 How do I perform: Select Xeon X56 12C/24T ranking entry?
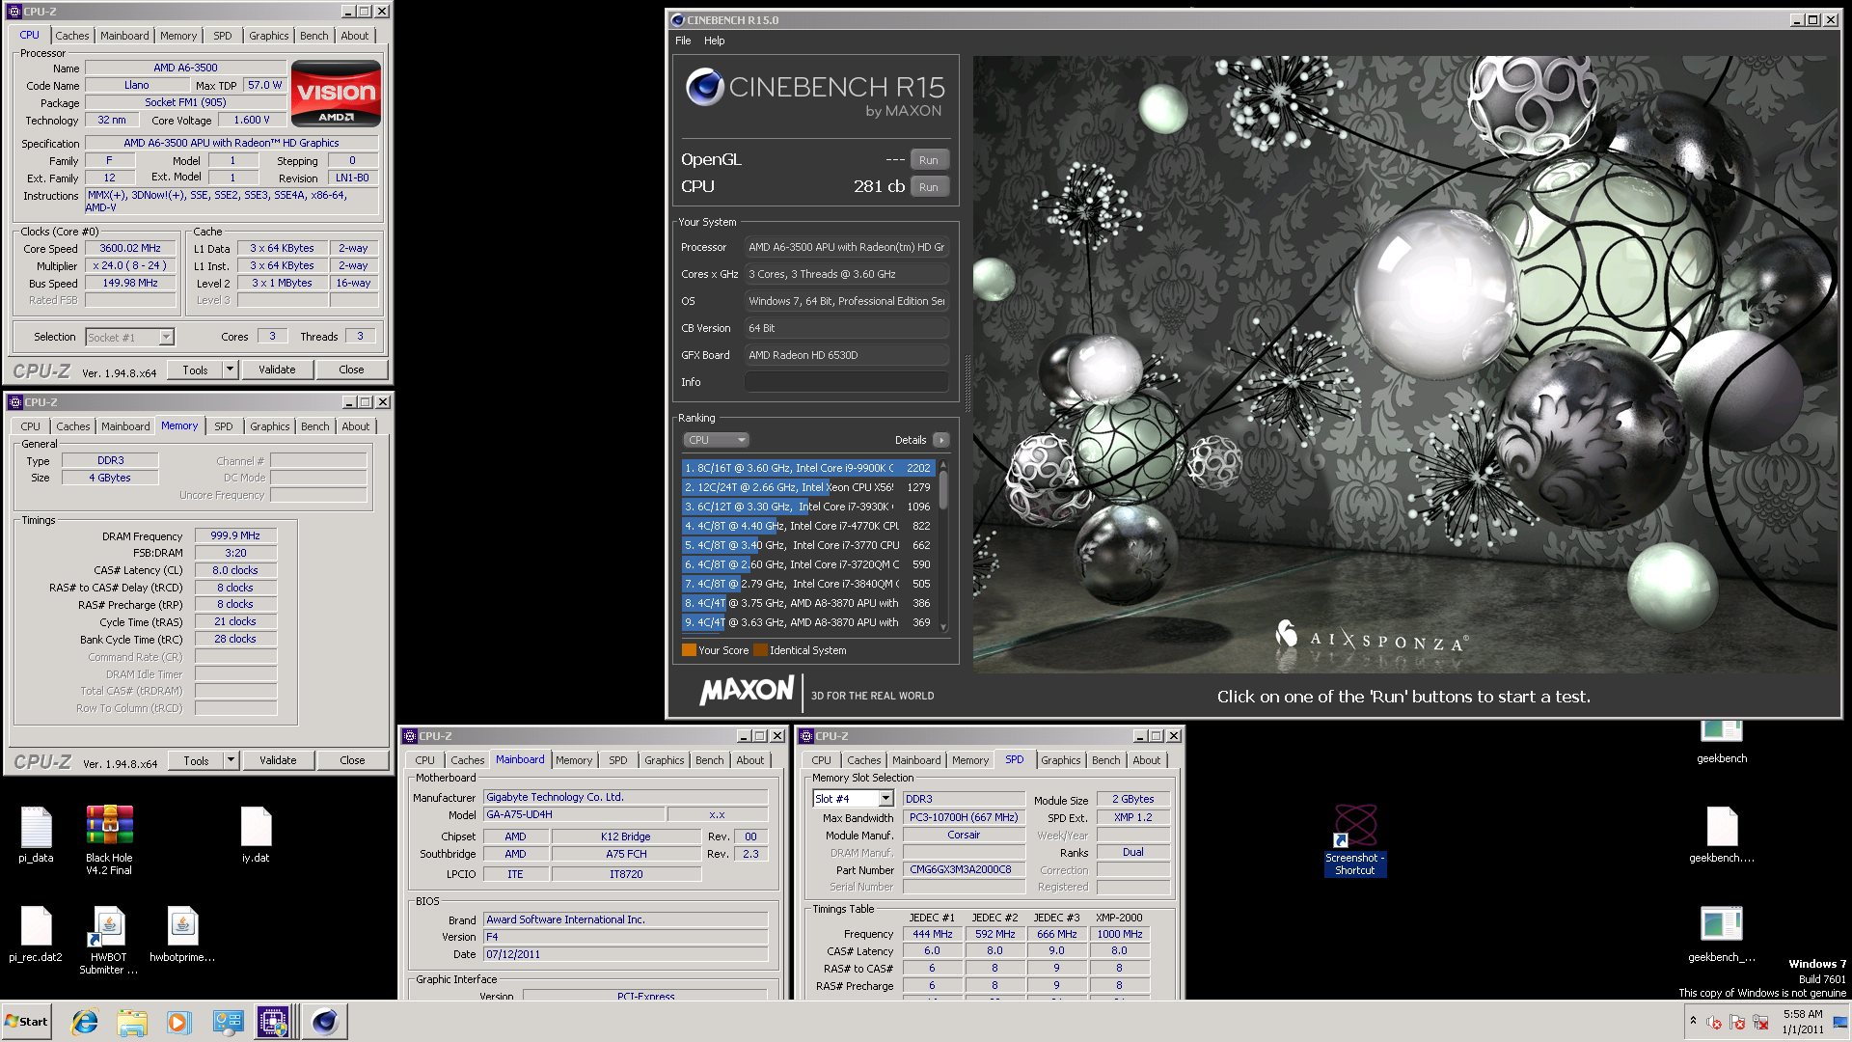(x=806, y=487)
